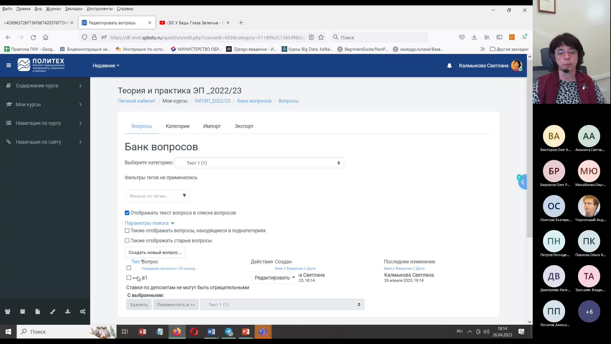This screenshot has width=611, height=344.
Task: Expand Навигация по сайту sidebar item
Action: tap(45, 142)
